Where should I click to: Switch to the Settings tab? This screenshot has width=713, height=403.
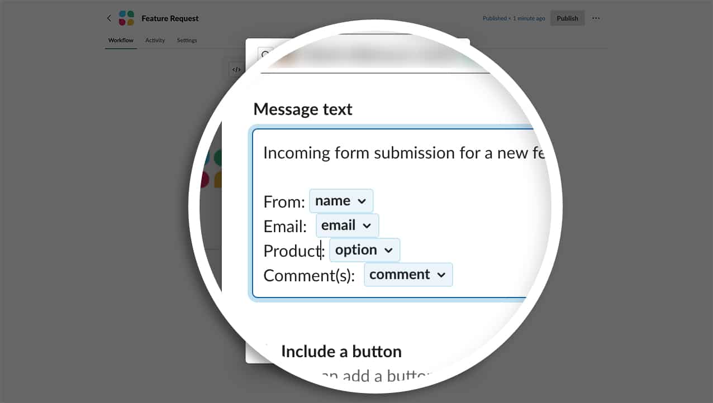[187, 40]
